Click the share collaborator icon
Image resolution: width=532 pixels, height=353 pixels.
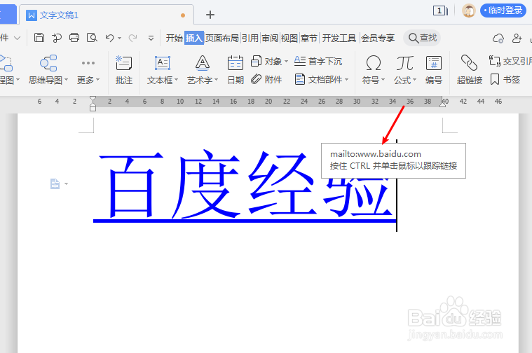pyautogui.click(x=517, y=38)
